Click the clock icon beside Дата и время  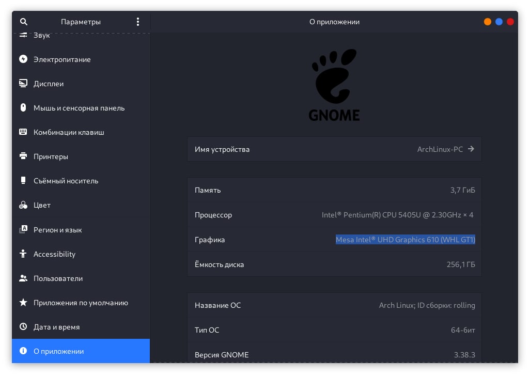(x=23, y=327)
